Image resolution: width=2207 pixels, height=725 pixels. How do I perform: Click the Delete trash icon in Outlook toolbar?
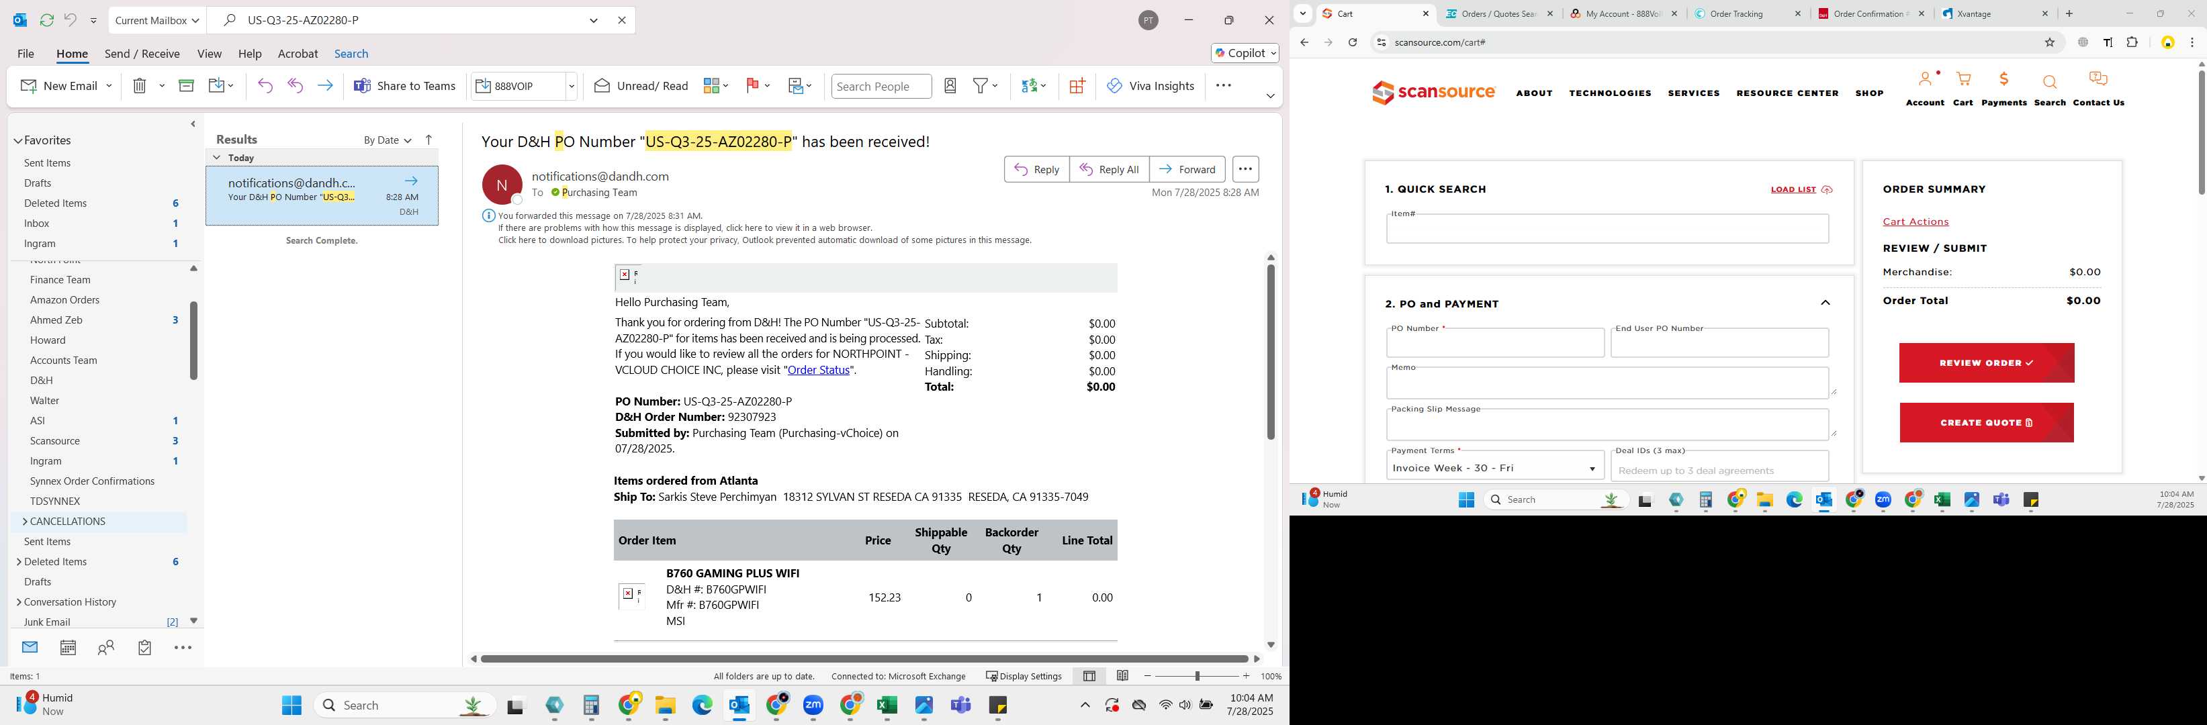[x=140, y=86]
